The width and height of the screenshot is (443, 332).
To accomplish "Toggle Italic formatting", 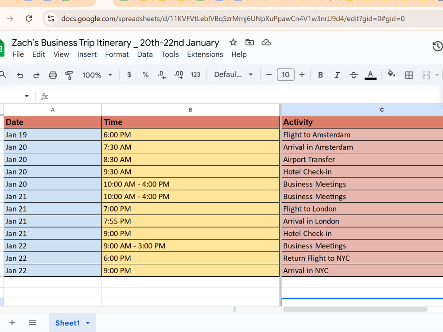I will pyautogui.click(x=337, y=75).
